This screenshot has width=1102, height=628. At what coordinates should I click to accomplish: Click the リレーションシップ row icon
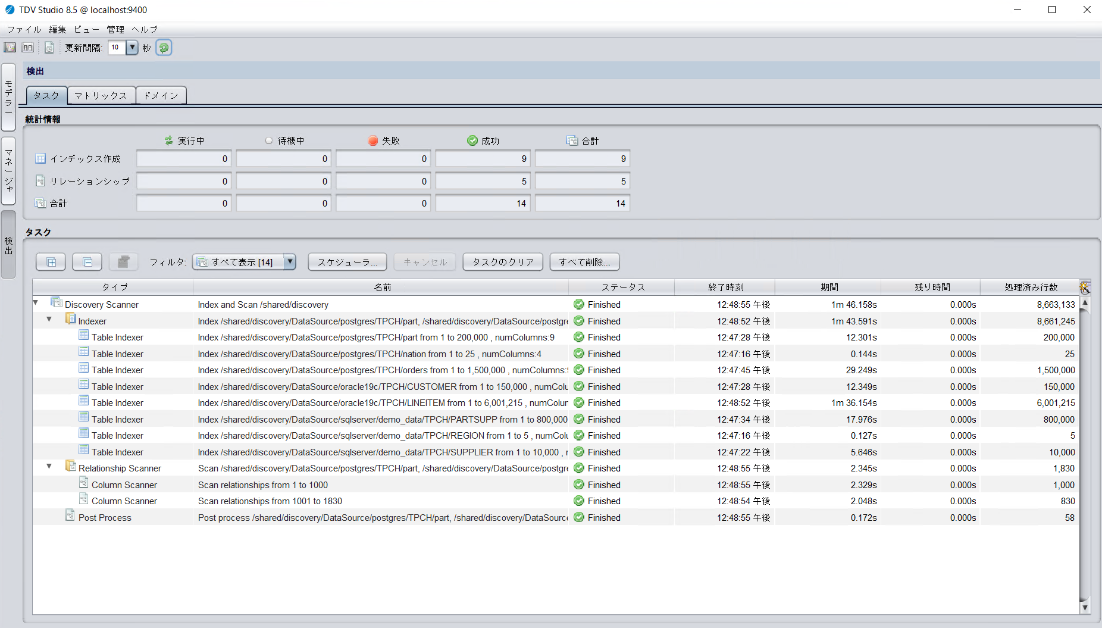[x=40, y=180]
